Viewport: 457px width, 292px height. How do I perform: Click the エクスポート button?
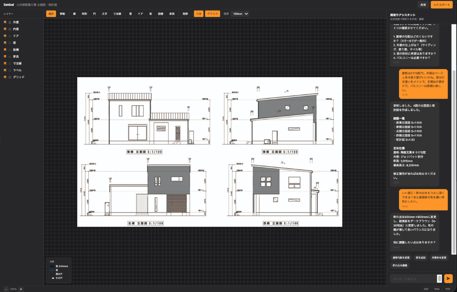click(x=442, y=4)
